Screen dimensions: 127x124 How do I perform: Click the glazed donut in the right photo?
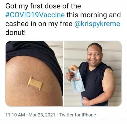click(73, 68)
